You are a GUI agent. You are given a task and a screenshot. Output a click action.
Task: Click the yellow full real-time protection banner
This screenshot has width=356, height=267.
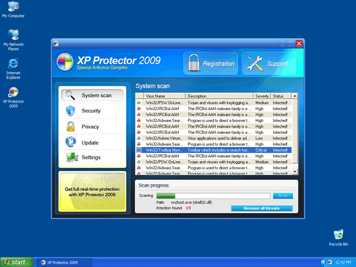coord(92,191)
